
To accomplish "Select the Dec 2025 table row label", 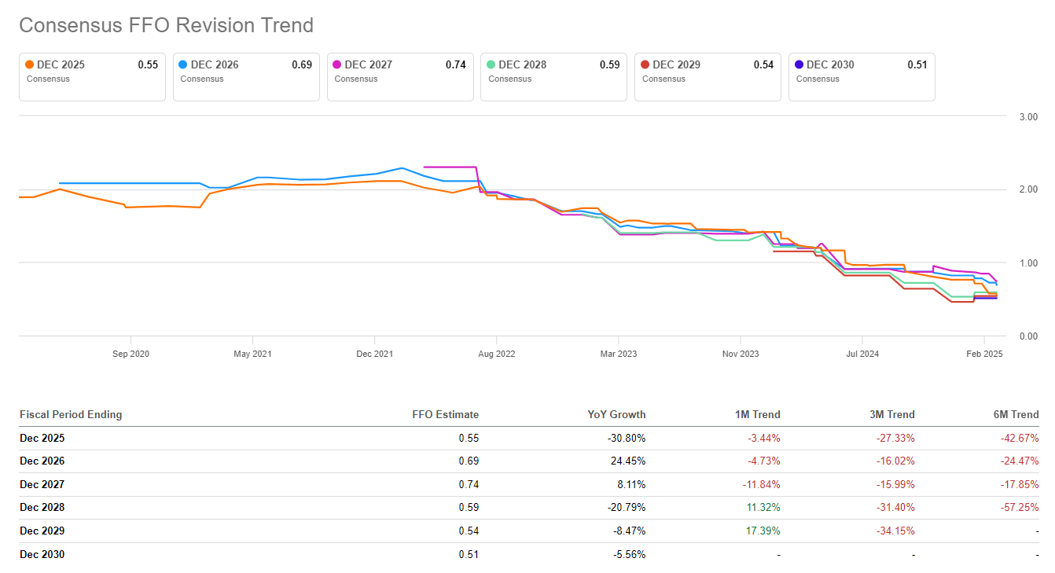I will coord(42,438).
